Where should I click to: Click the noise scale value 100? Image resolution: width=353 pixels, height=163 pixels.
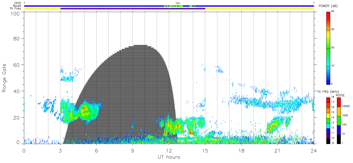[344, 124]
